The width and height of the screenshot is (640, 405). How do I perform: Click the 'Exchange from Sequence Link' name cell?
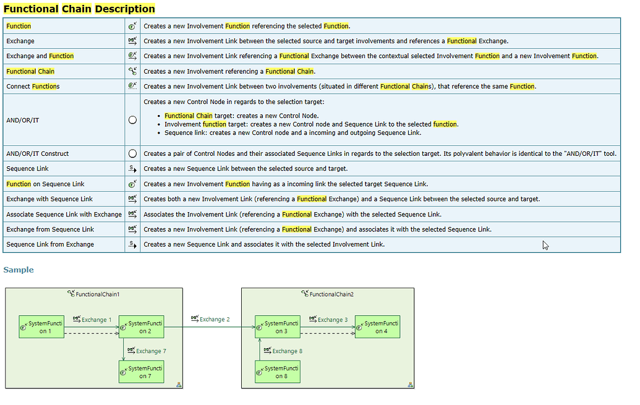(x=64, y=229)
